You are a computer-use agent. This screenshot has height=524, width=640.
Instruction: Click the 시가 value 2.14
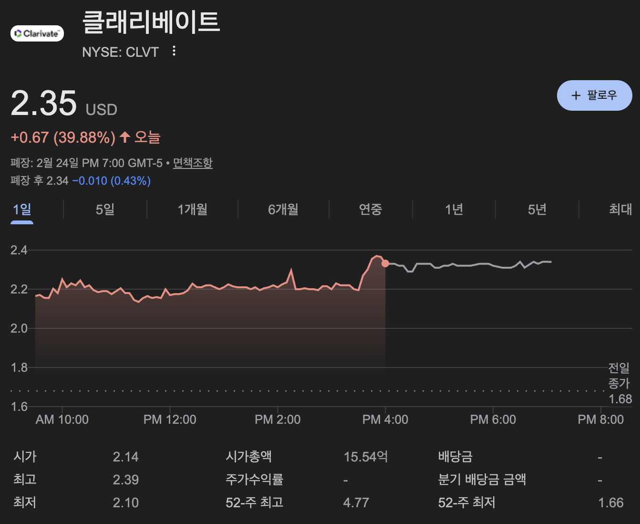(x=126, y=457)
